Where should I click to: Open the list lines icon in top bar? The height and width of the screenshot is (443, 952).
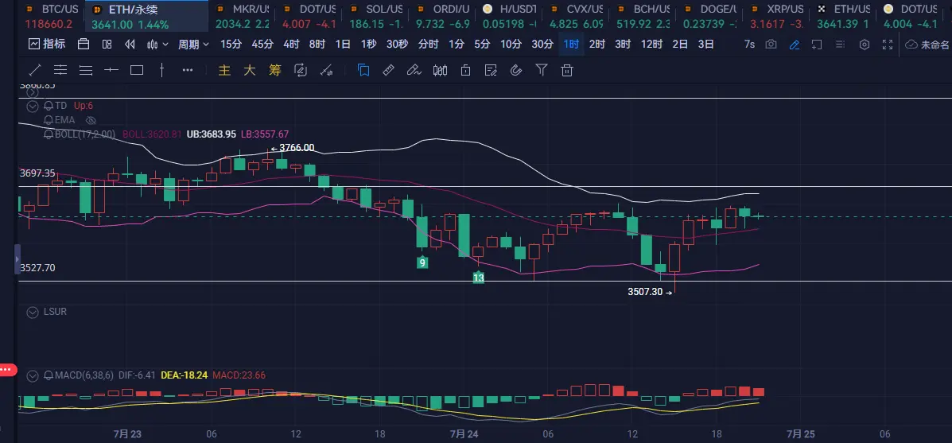(x=841, y=45)
